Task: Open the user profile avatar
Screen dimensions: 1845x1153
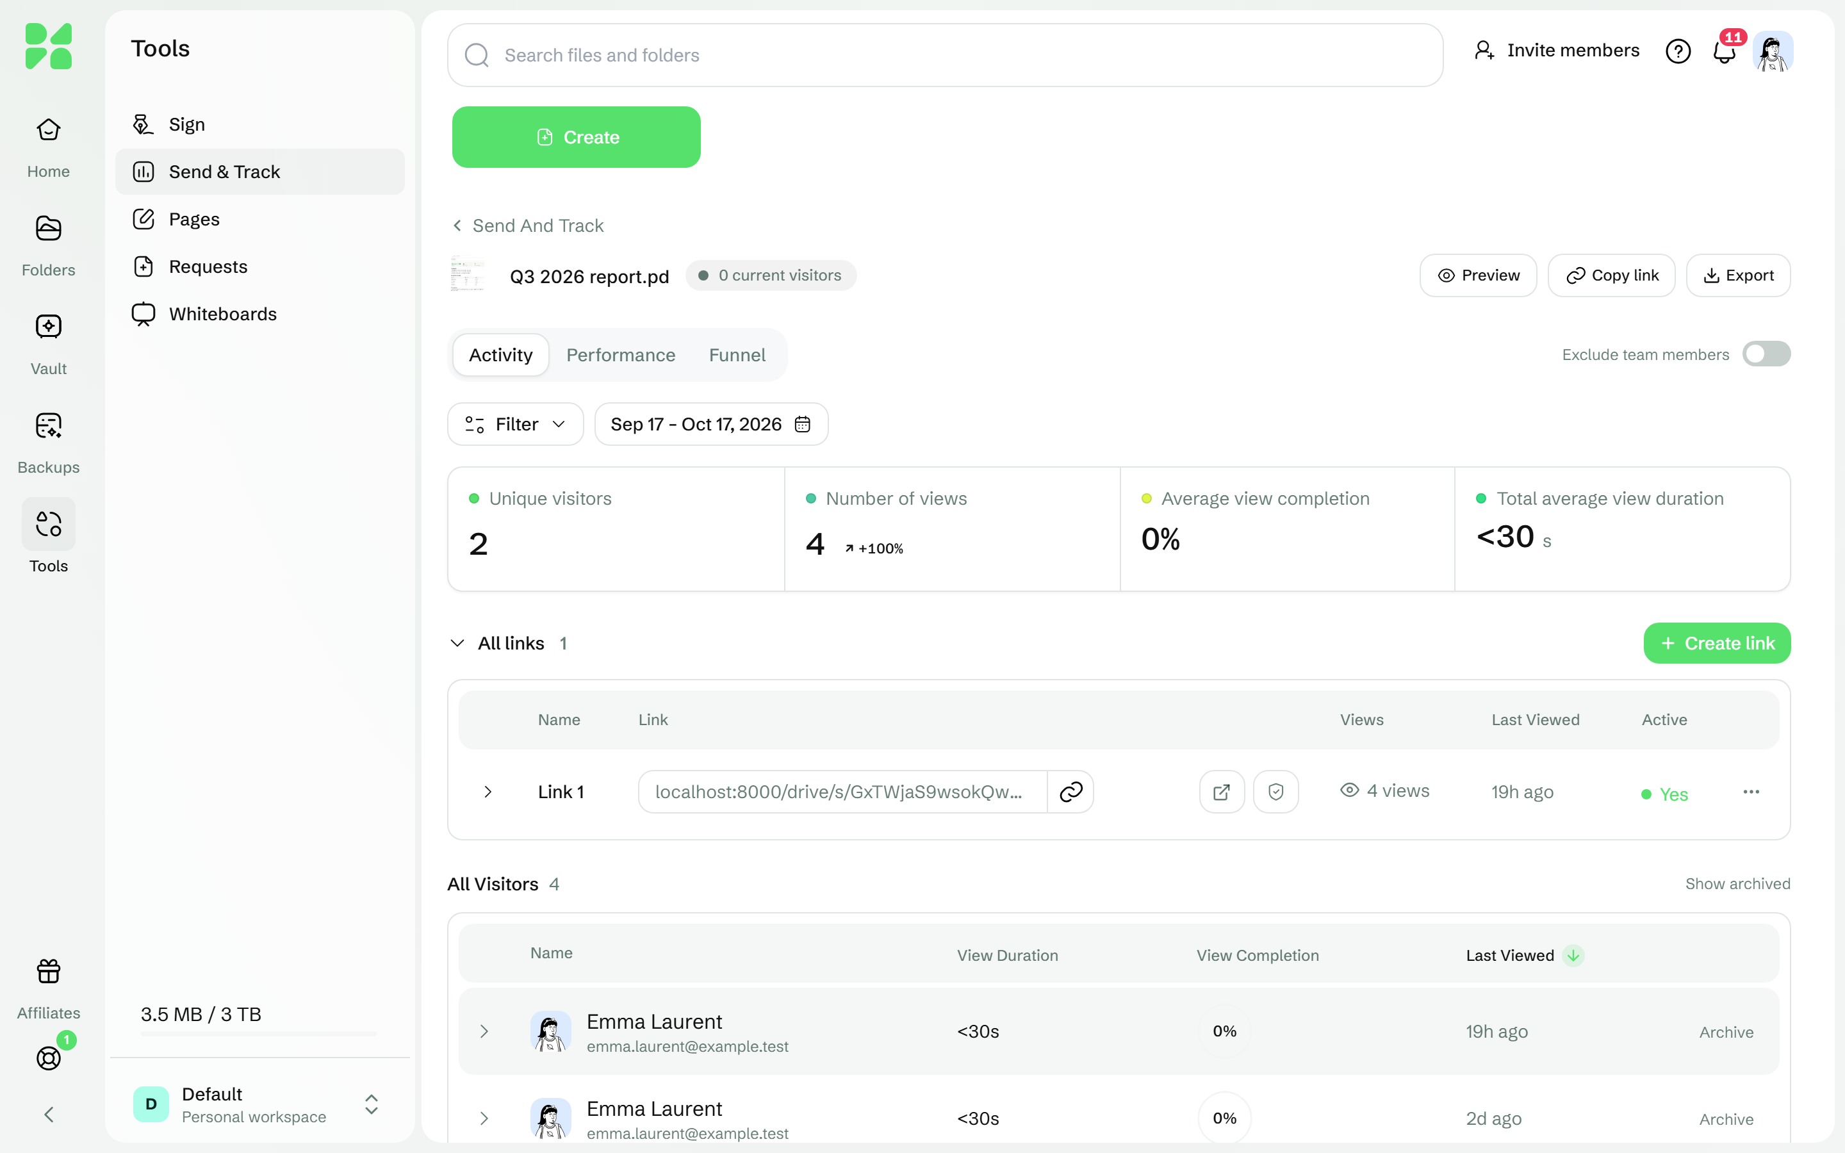Action: click(1773, 51)
